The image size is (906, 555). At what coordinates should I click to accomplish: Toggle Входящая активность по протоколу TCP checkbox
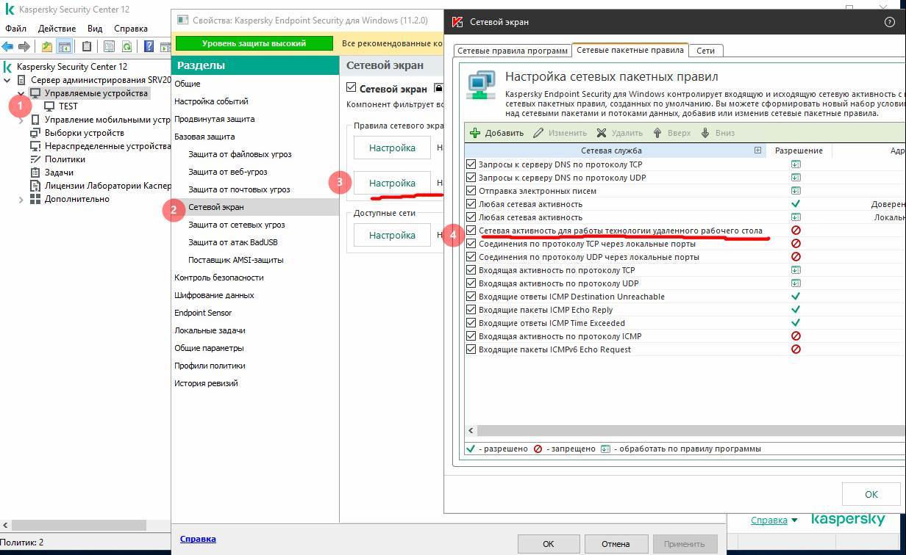471,270
